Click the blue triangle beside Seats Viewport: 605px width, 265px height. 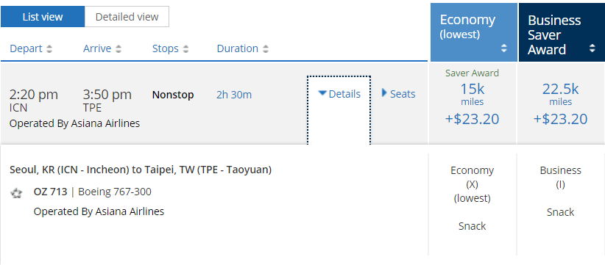pos(384,92)
